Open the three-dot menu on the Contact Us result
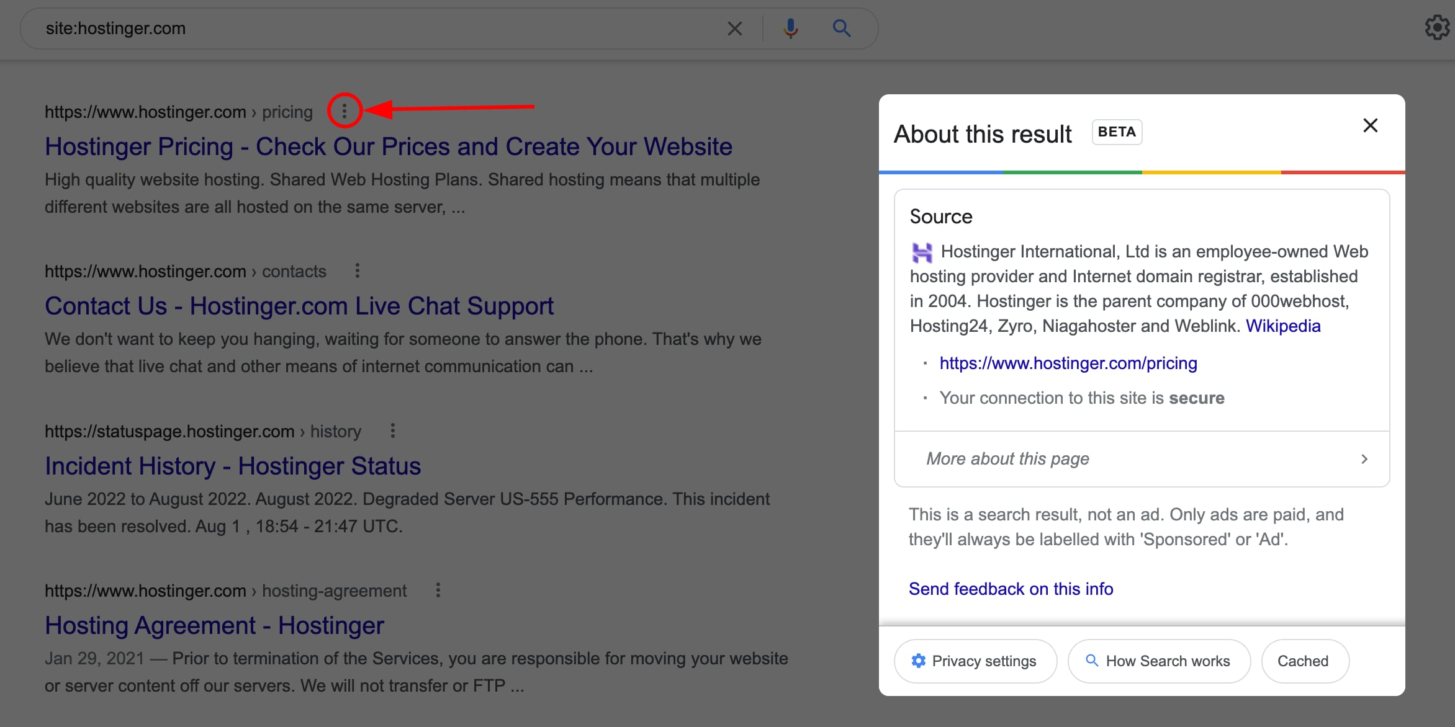Viewport: 1455px width, 727px height. click(x=357, y=271)
